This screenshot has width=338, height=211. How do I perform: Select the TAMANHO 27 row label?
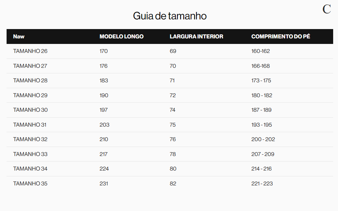click(x=30, y=66)
